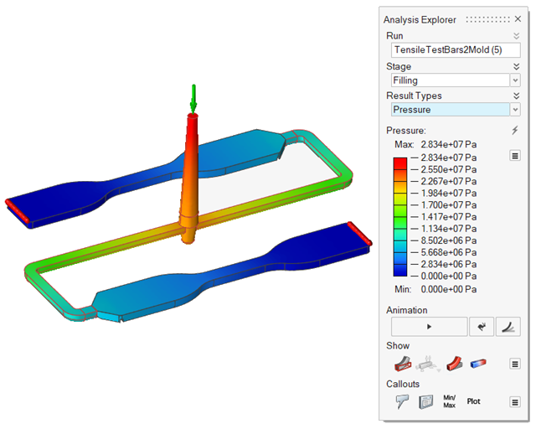Open the animation curve settings icon
Viewport: 536px width, 429px height.
[508, 327]
